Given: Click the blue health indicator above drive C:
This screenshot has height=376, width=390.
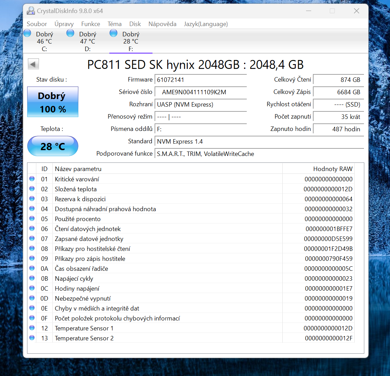Looking at the screenshot, I should (27, 33).
